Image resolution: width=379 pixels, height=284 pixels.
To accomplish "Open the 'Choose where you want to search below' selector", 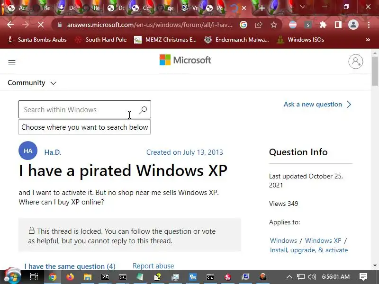I will coord(85,127).
